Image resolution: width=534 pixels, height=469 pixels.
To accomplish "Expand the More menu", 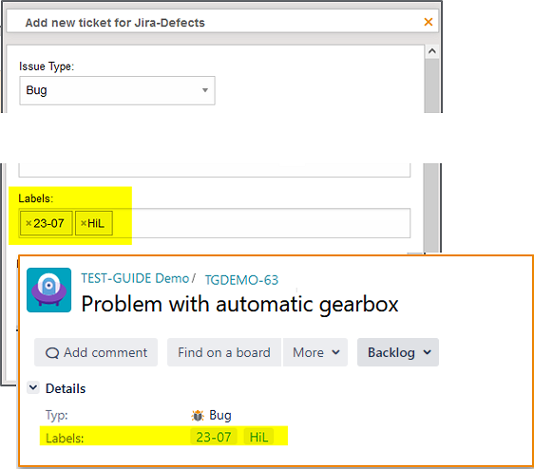I will coord(315,352).
